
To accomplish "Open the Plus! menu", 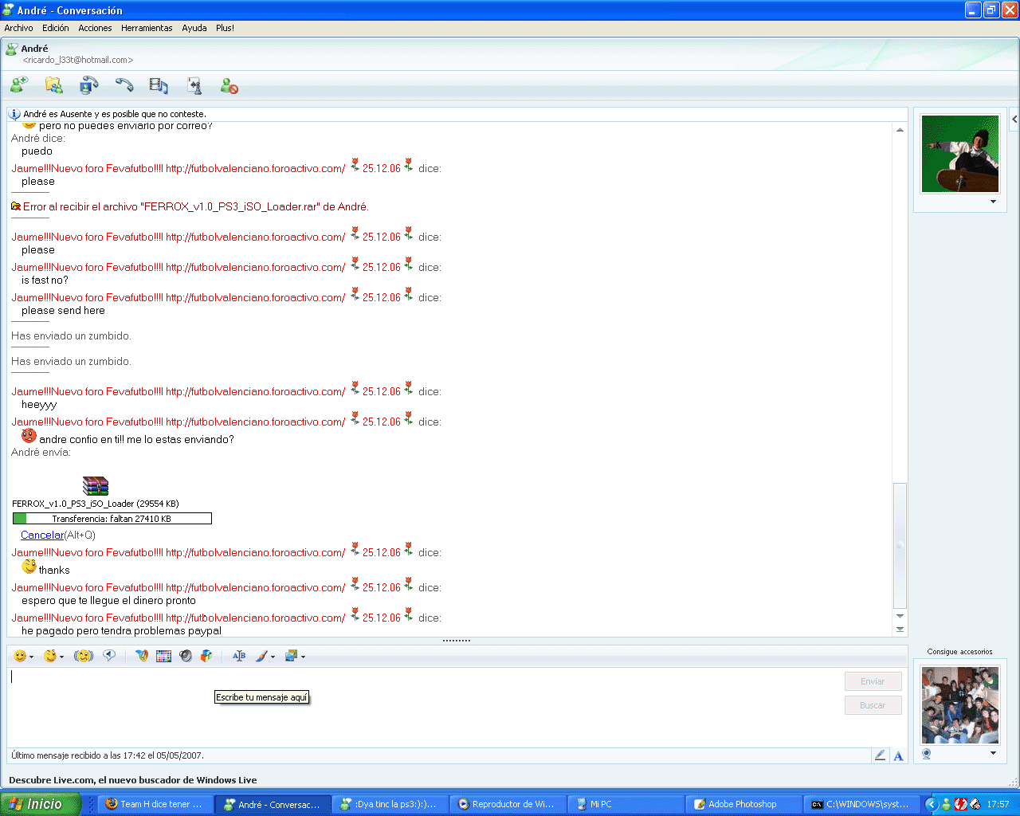I will coord(225,28).
